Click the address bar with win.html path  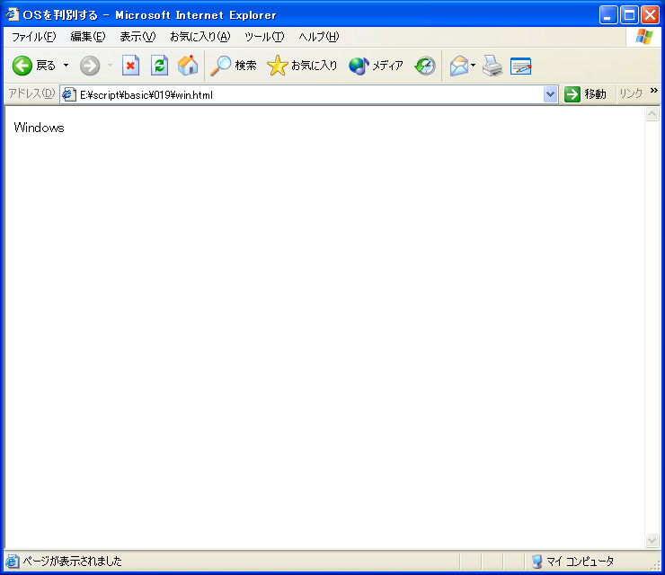[x=310, y=94]
